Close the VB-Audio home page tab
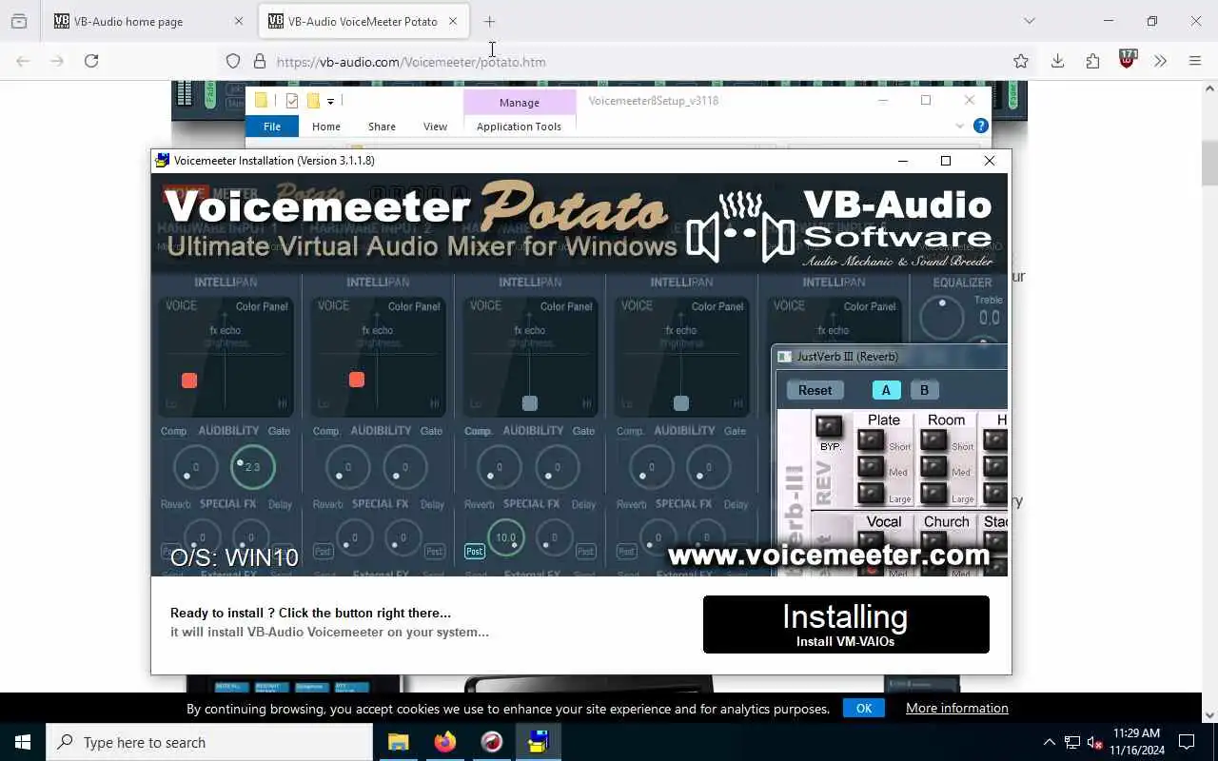 coord(238,21)
